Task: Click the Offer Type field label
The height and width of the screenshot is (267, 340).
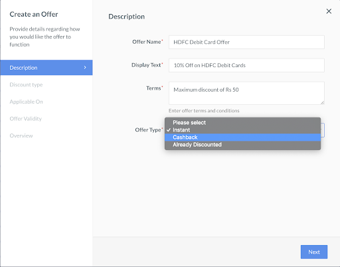Action: click(148, 130)
